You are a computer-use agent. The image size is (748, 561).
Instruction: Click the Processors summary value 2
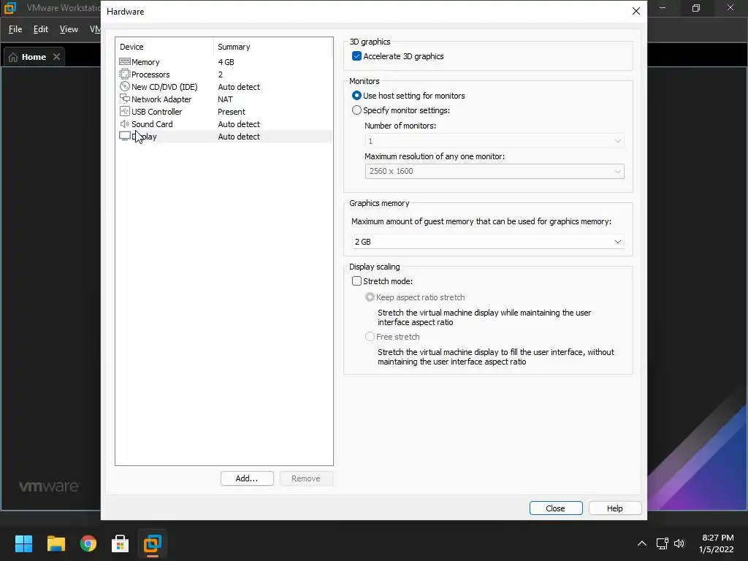click(x=221, y=75)
